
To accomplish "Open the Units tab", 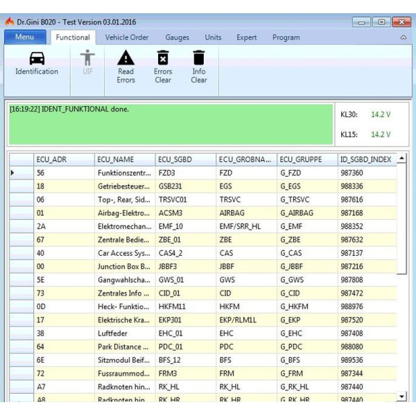I will [214, 37].
